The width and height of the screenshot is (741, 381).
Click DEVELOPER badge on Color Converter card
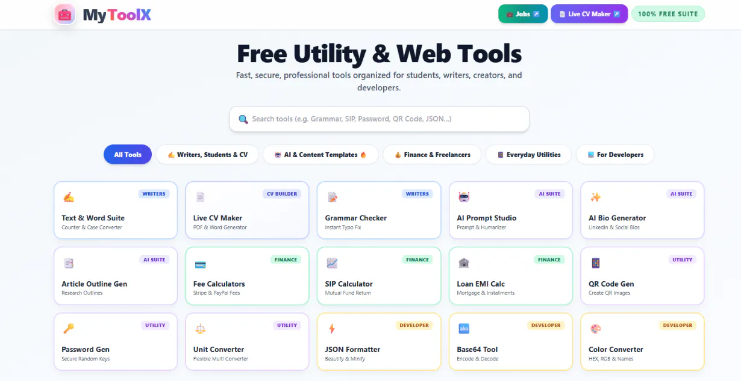[678, 325]
